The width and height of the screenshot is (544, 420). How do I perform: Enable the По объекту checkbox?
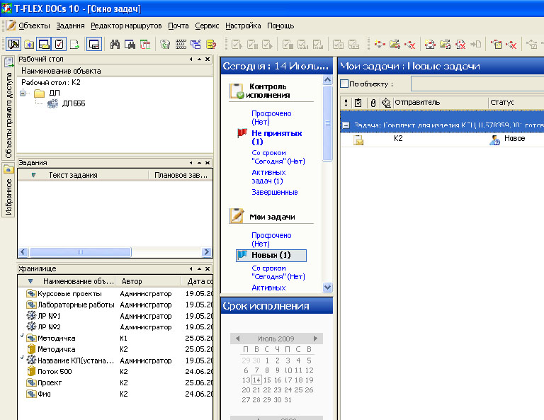(x=344, y=84)
